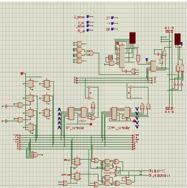187x188 pixels.
Task: Toggle the GF logic state input
Action: click(112, 29)
